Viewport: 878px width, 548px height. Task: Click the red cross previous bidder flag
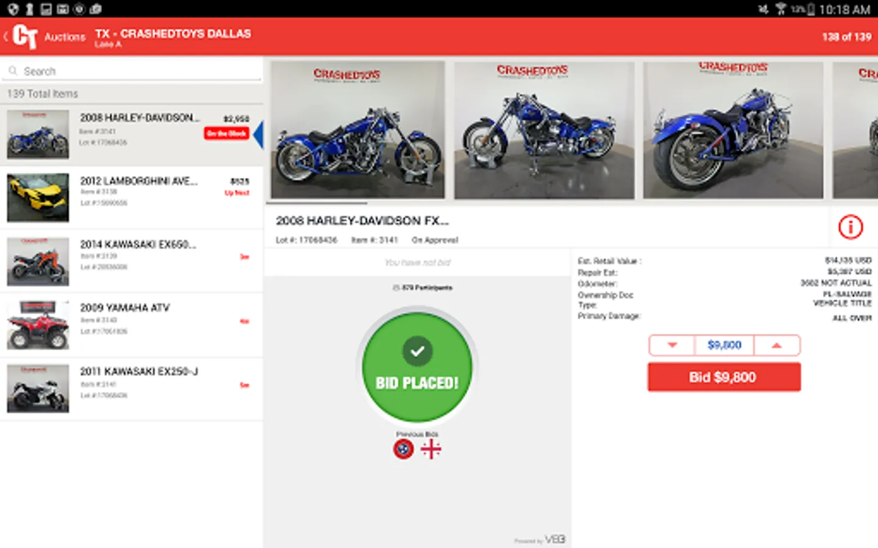431,449
